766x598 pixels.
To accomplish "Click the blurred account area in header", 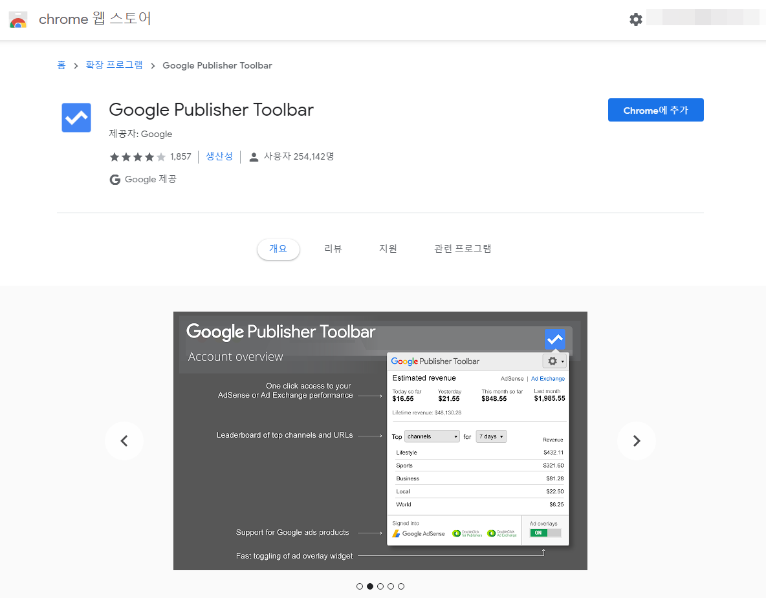I will 703,17.
